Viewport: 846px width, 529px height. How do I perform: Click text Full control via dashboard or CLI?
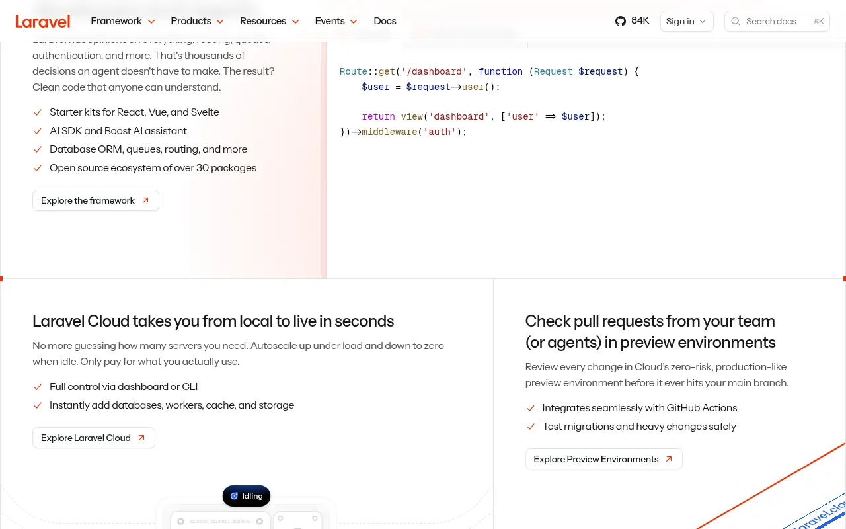click(124, 387)
